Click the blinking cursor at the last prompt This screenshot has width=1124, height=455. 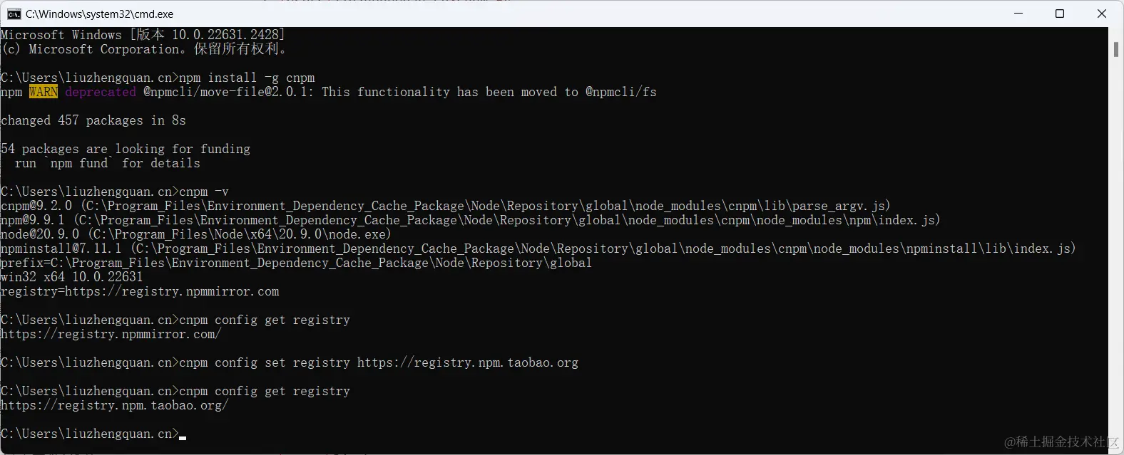pyautogui.click(x=183, y=436)
